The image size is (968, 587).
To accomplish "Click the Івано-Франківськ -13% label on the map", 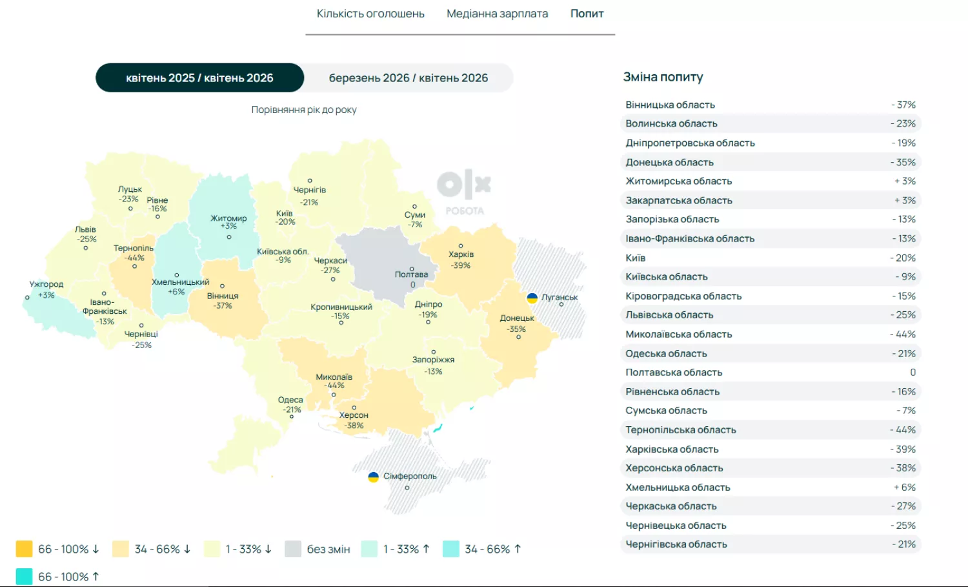I will pos(105,311).
